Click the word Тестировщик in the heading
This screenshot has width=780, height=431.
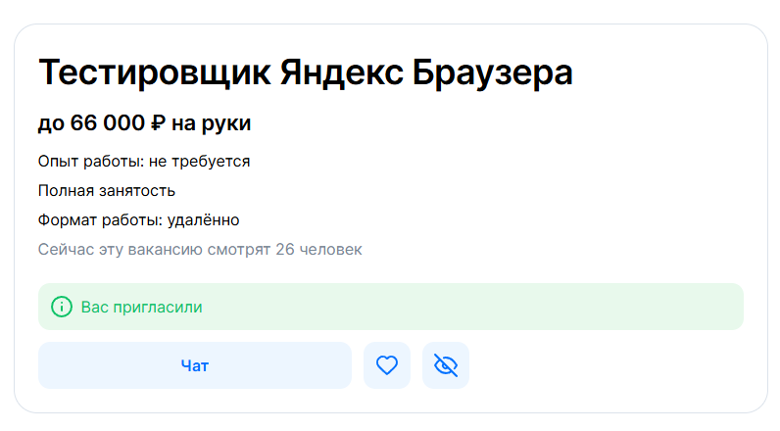tap(155, 73)
